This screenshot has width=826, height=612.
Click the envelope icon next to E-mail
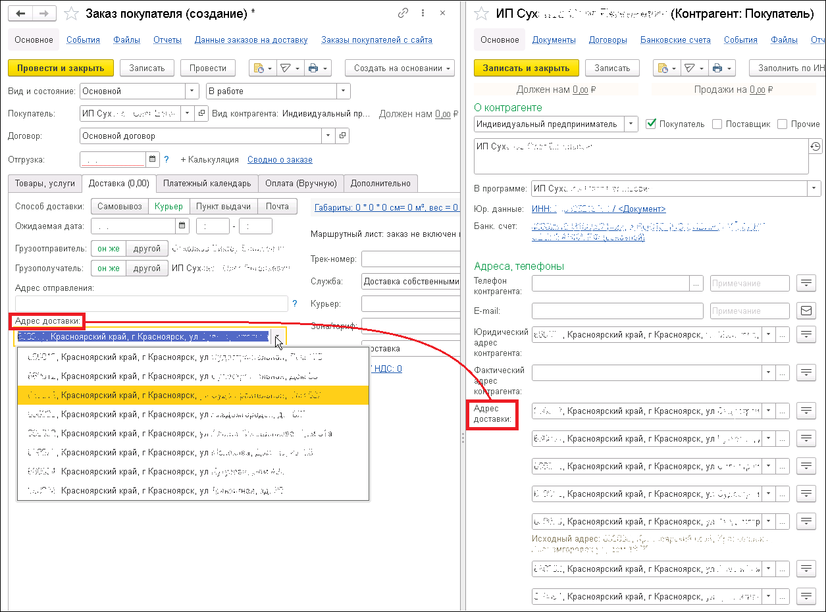806,311
